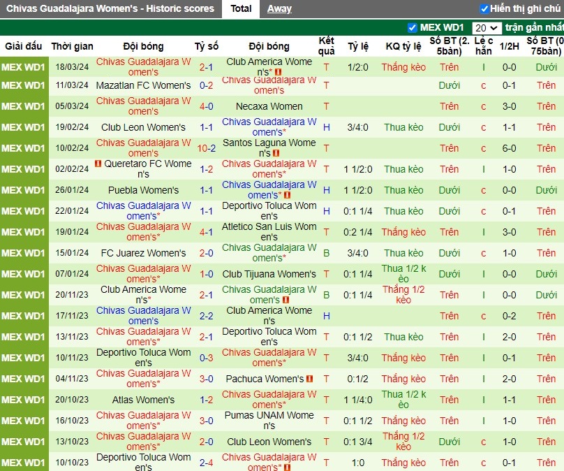Screen dimensions: 564x471
Task: Click the Giải đấu column header
Action: pos(23,46)
